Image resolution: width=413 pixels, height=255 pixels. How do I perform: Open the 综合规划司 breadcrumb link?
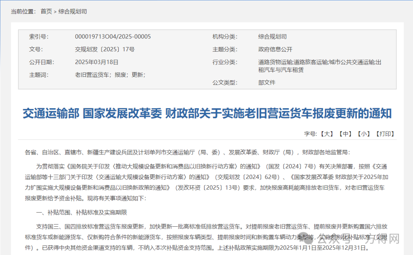(x=72, y=11)
